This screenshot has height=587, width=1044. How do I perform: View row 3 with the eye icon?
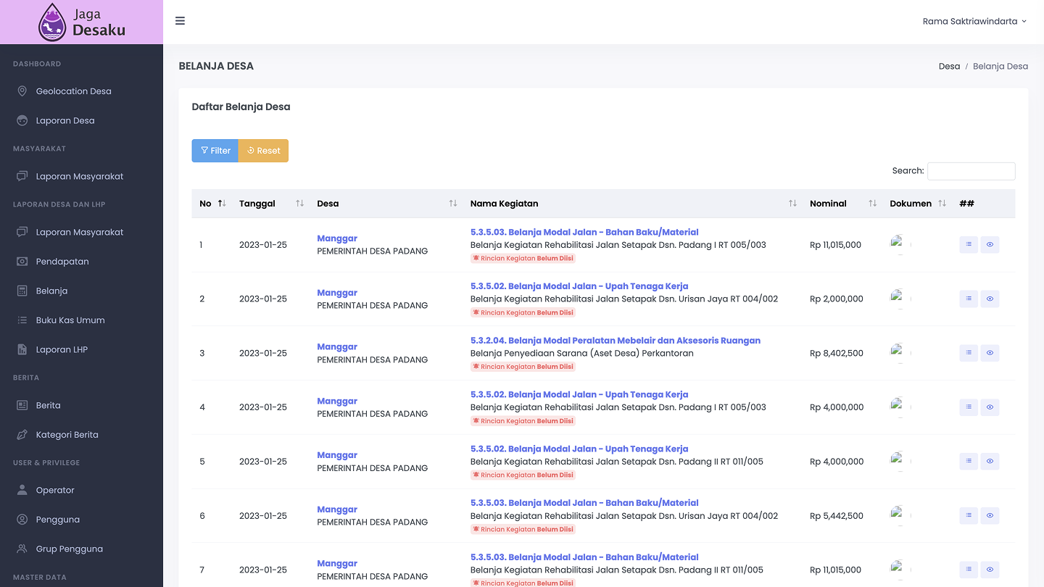coord(990,353)
